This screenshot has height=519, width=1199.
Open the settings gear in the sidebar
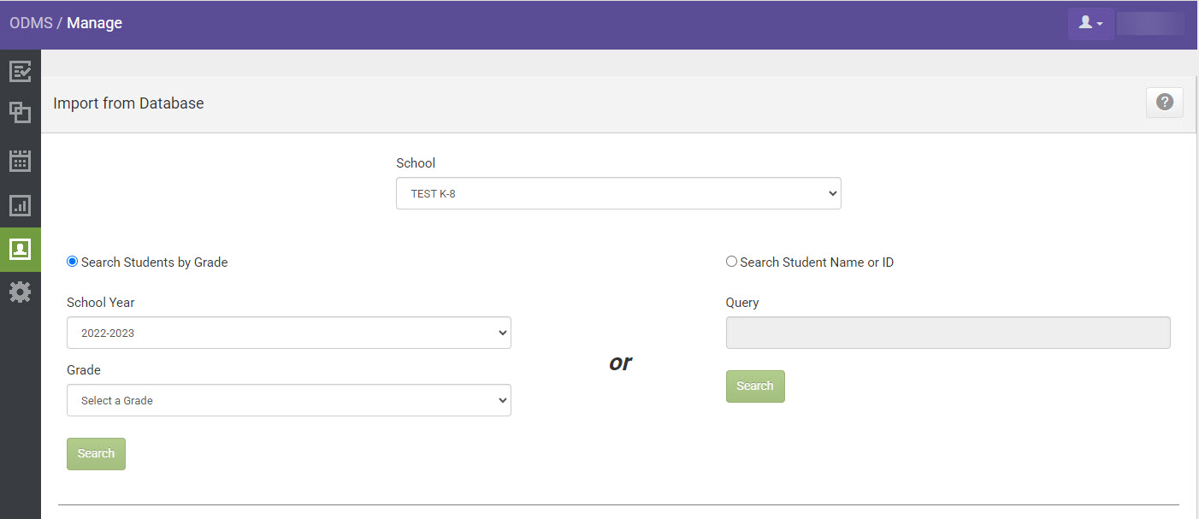(21, 292)
